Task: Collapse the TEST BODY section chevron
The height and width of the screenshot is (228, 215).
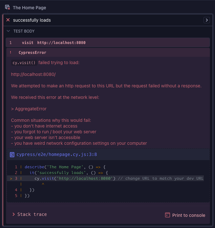Action: point(8,31)
